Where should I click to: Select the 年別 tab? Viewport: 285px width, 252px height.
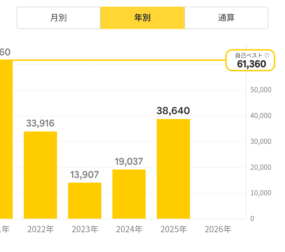tap(142, 18)
